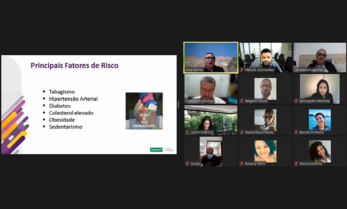Select Jéssica Delfino profile picture tile

coord(320,151)
